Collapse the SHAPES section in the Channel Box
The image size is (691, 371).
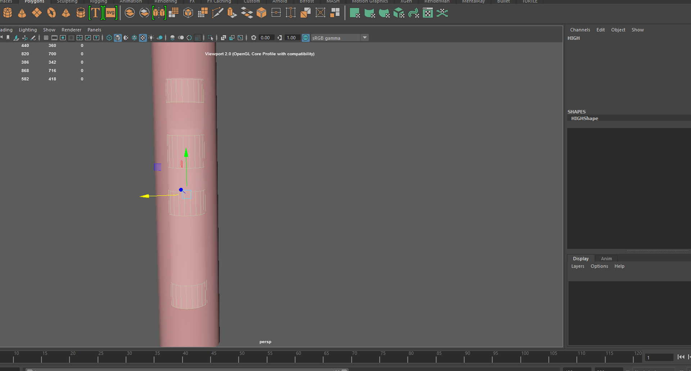pos(577,111)
